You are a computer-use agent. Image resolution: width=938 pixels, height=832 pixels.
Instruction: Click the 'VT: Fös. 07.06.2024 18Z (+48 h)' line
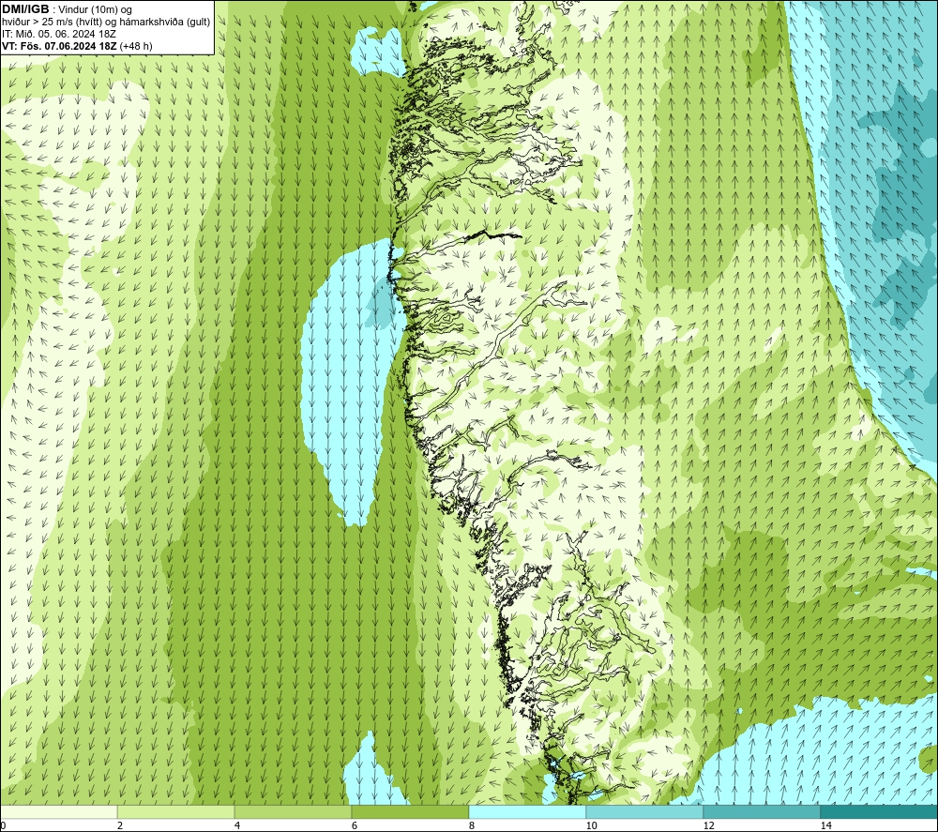[x=77, y=46]
